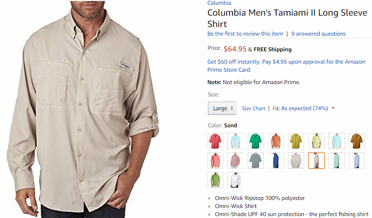Choose the dusty pink shirt swatch
This screenshot has height=218, width=372.
[235, 161]
